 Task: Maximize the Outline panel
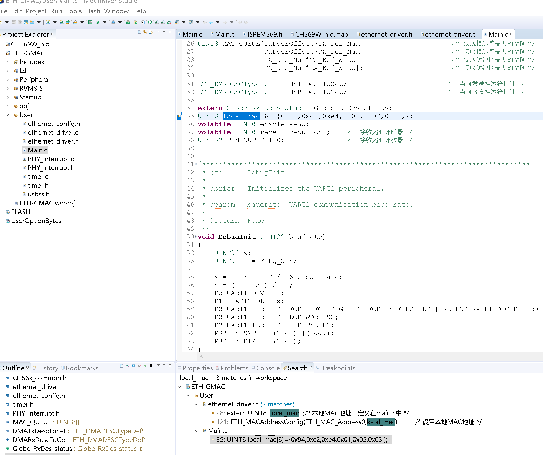170,366
